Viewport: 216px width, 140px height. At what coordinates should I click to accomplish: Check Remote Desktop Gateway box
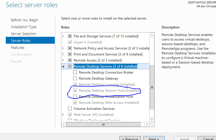[75, 78]
